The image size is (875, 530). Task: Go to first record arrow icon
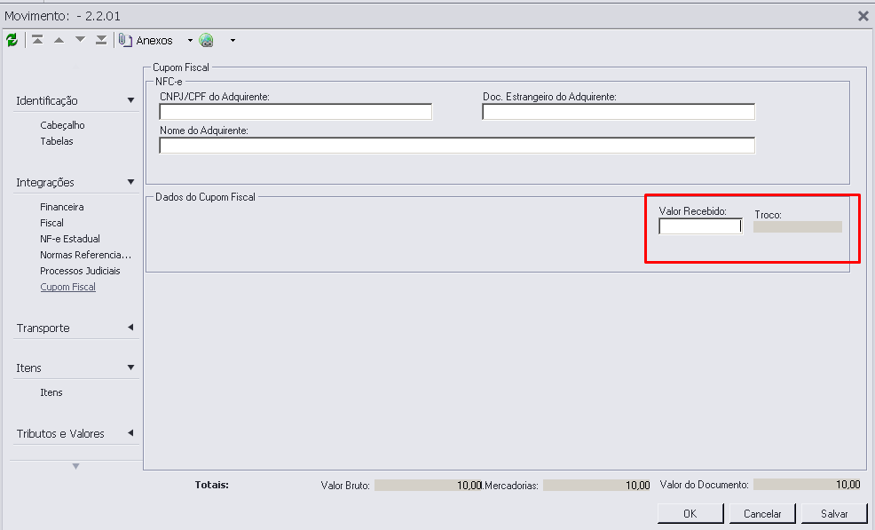(x=37, y=40)
